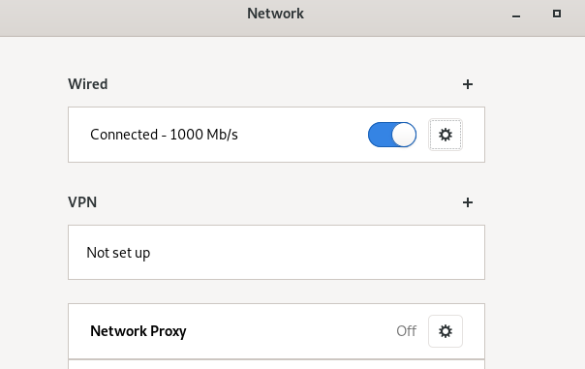Image resolution: width=585 pixels, height=369 pixels.
Task: Click the Wired section heading
Action: [88, 84]
